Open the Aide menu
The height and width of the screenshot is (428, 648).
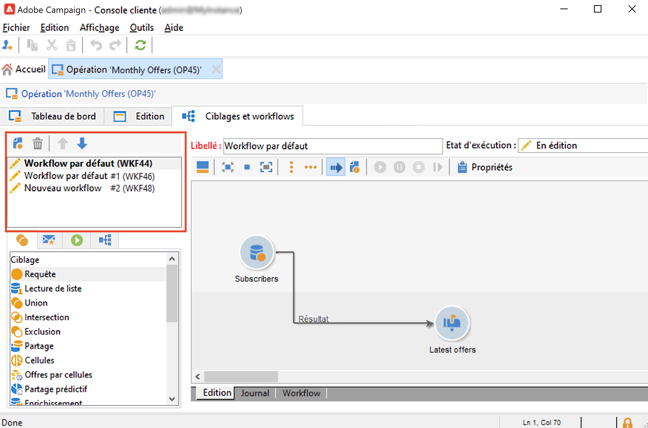(174, 28)
